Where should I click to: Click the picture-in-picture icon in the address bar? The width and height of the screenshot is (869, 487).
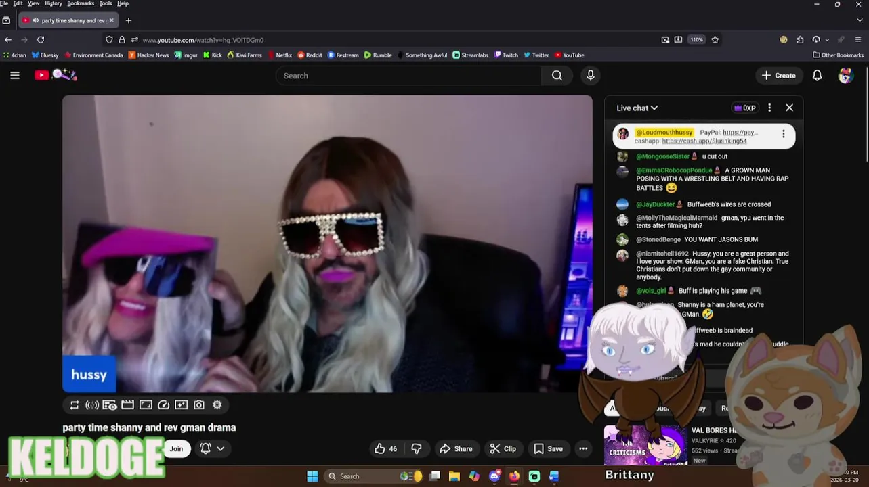tap(665, 40)
